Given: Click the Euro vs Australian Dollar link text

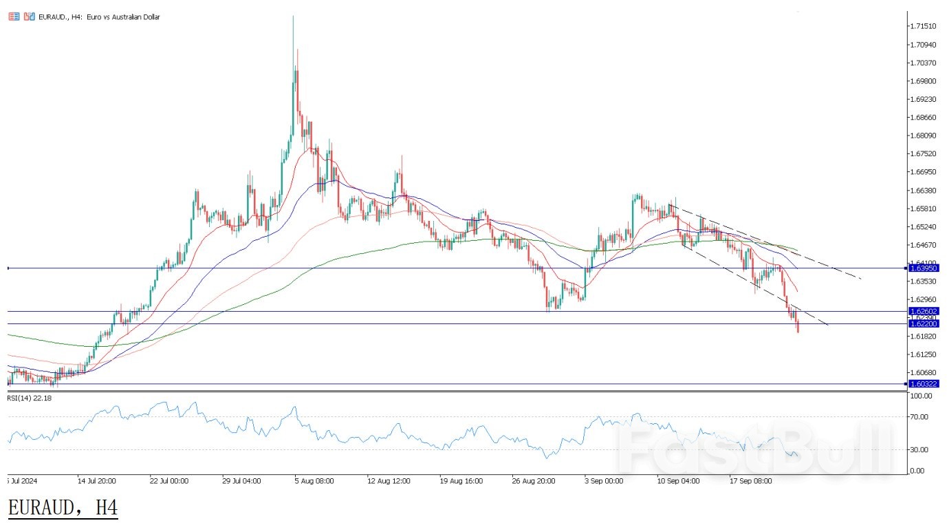Looking at the screenshot, I should point(125,17).
